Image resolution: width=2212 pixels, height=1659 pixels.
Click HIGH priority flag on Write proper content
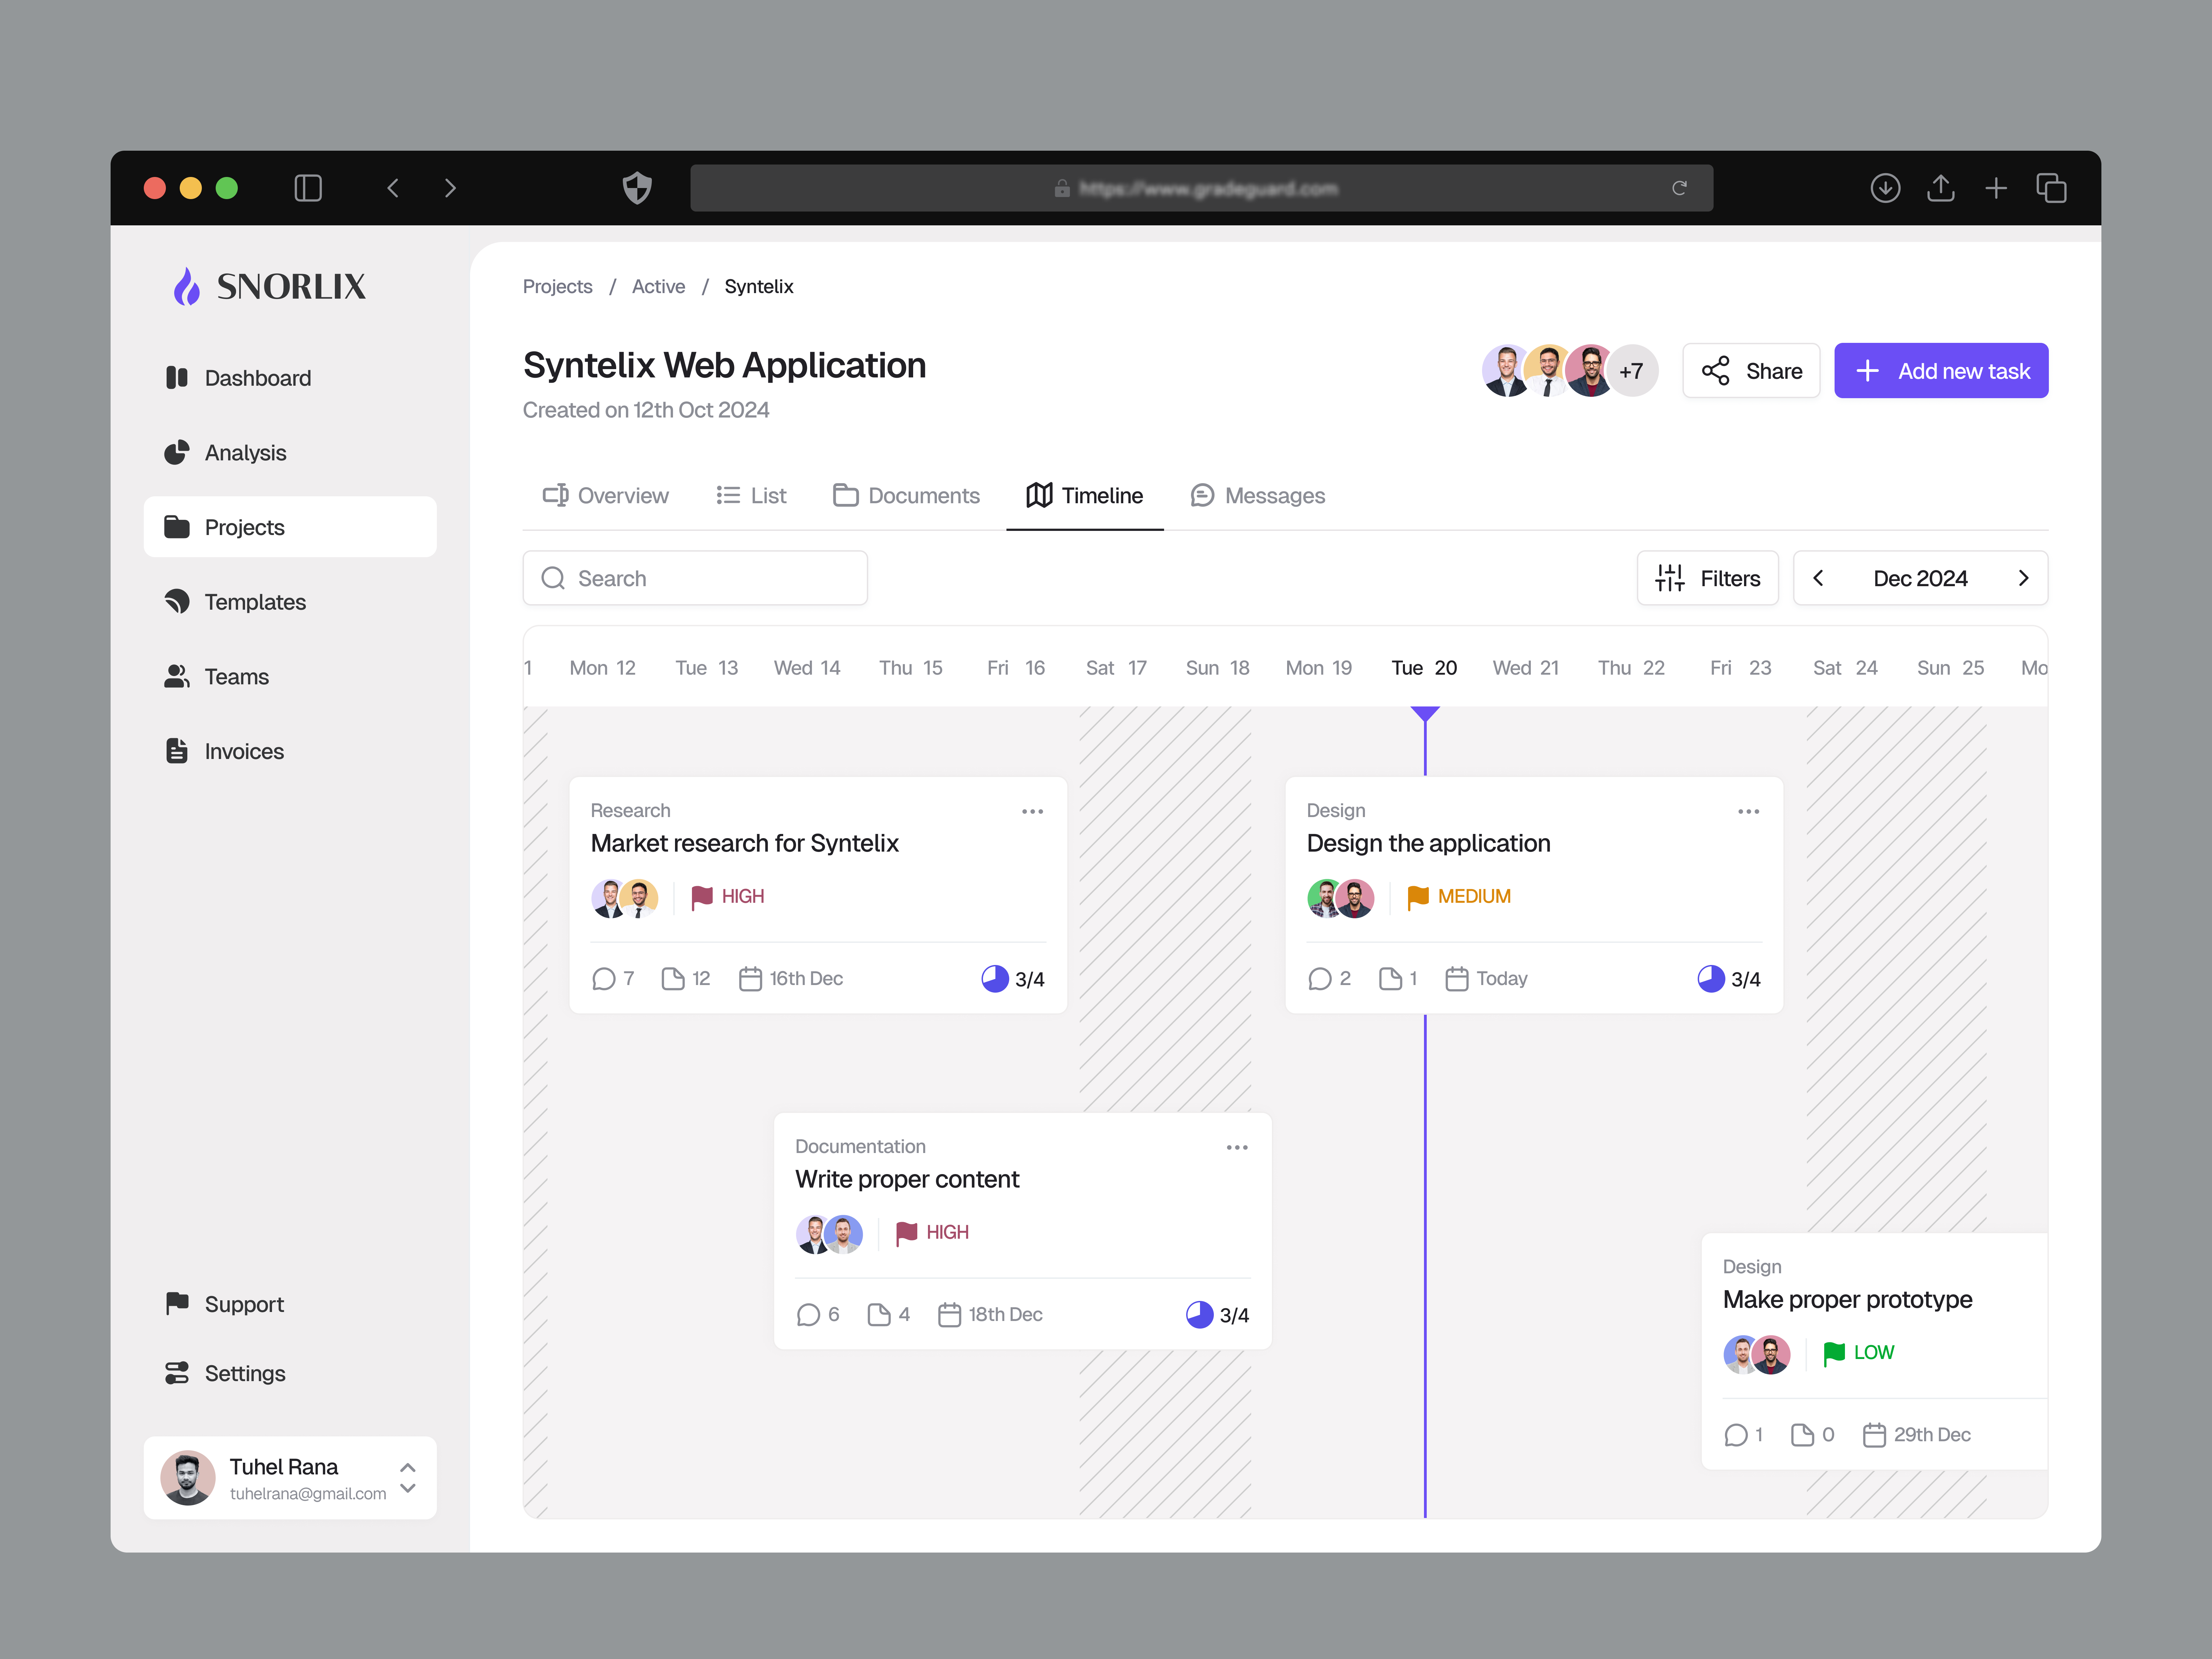[x=932, y=1233]
